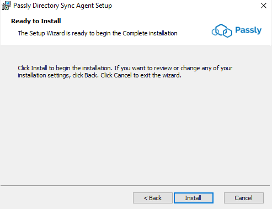Click the word 'Complete' in header subtitle
This screenshot has width=272, height=209.
coord(135,33)
